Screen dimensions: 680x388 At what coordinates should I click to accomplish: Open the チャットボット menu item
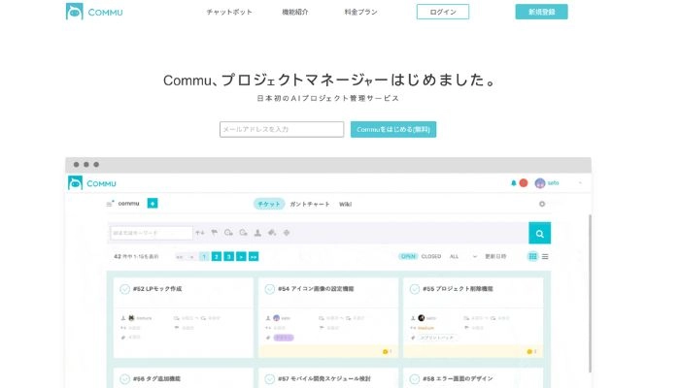[229, 12]
